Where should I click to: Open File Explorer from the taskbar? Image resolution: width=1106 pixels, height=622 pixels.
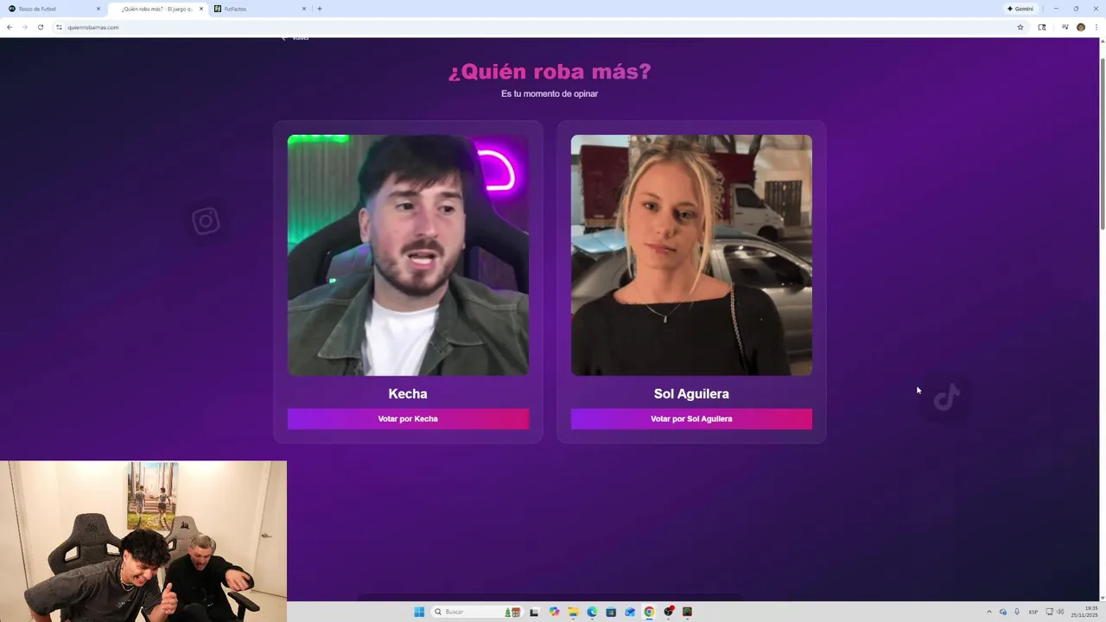573,612
